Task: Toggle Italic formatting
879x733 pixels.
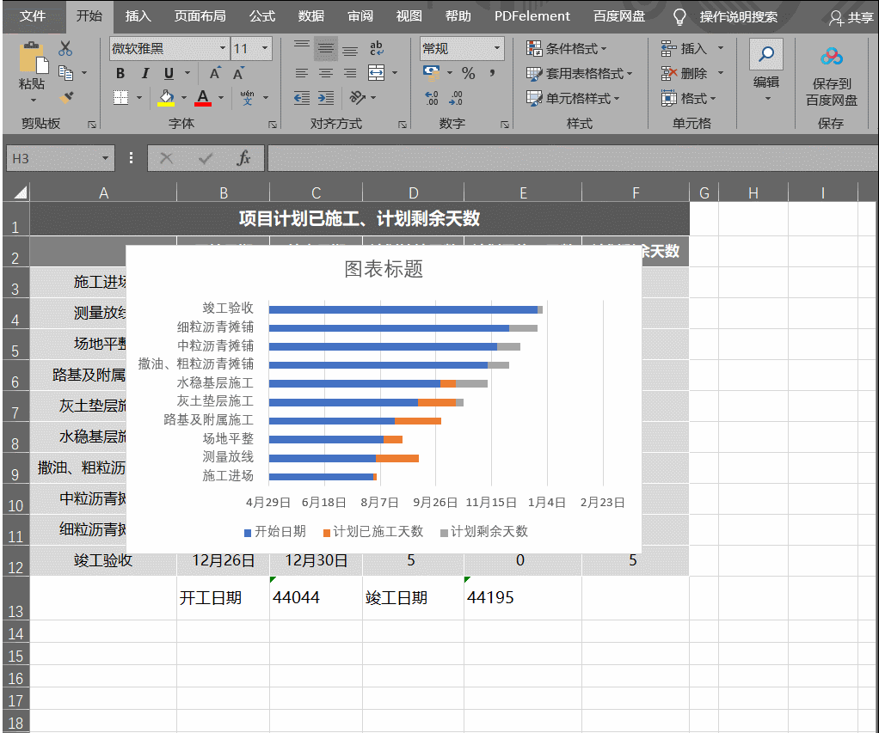Action: point(145,73)
